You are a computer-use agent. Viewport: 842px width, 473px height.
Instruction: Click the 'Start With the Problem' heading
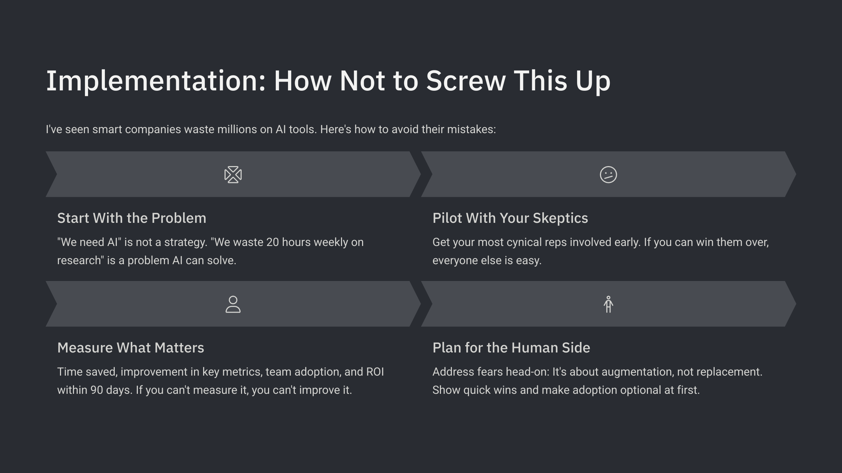132,218
